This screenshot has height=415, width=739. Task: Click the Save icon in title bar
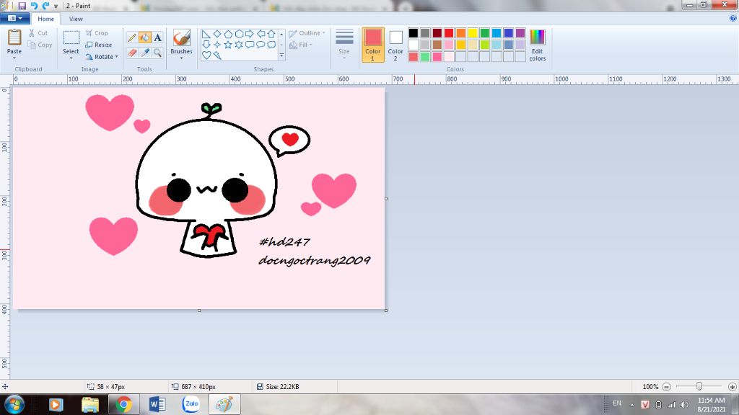pos(22,5)
